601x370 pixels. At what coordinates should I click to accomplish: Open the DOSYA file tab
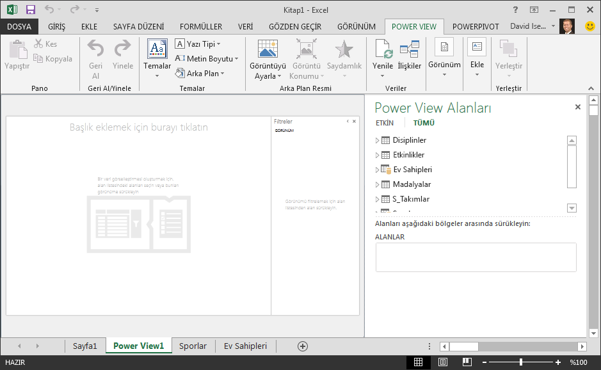[x=19, y=26]
